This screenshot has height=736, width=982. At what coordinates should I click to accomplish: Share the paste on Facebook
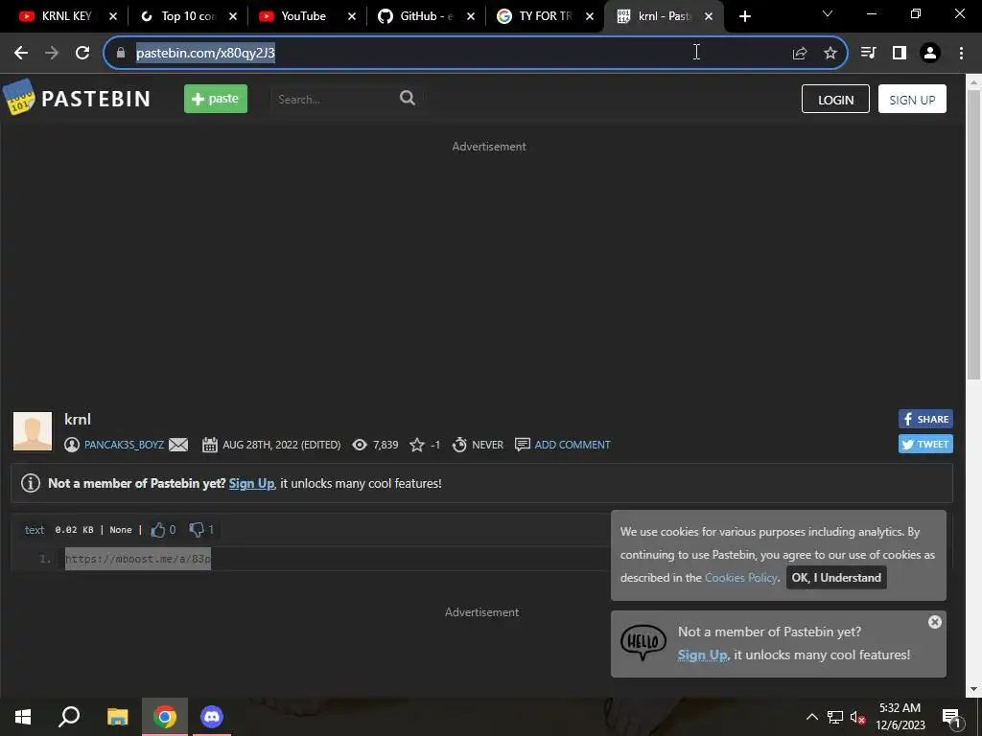click(x=925, y=420)
